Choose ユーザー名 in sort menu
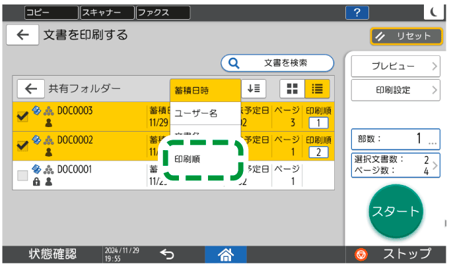Viewport: 451px width, 266px height. [205, 113]
